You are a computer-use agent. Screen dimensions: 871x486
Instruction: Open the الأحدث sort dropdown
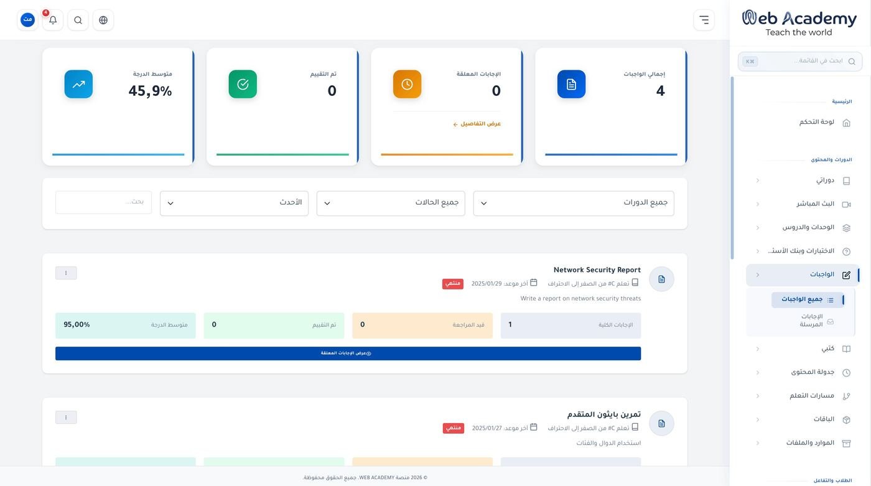[x=234, y=203]
